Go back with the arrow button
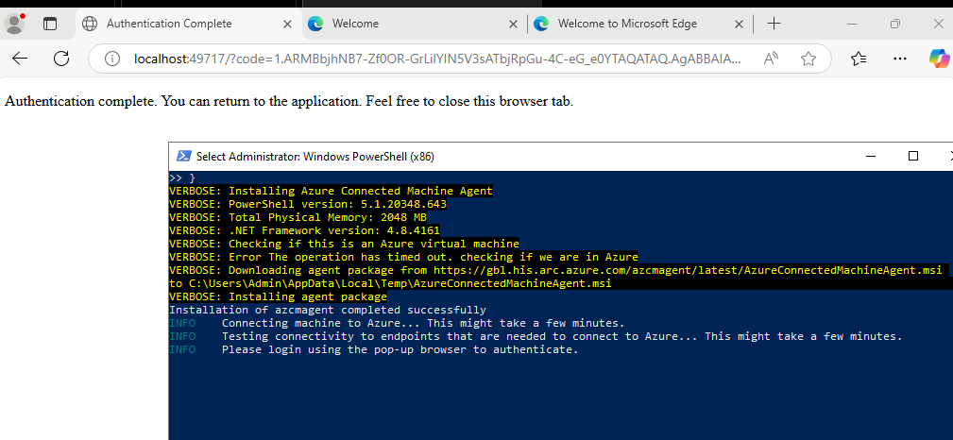 pyautogui.click(x=20, y=59)
